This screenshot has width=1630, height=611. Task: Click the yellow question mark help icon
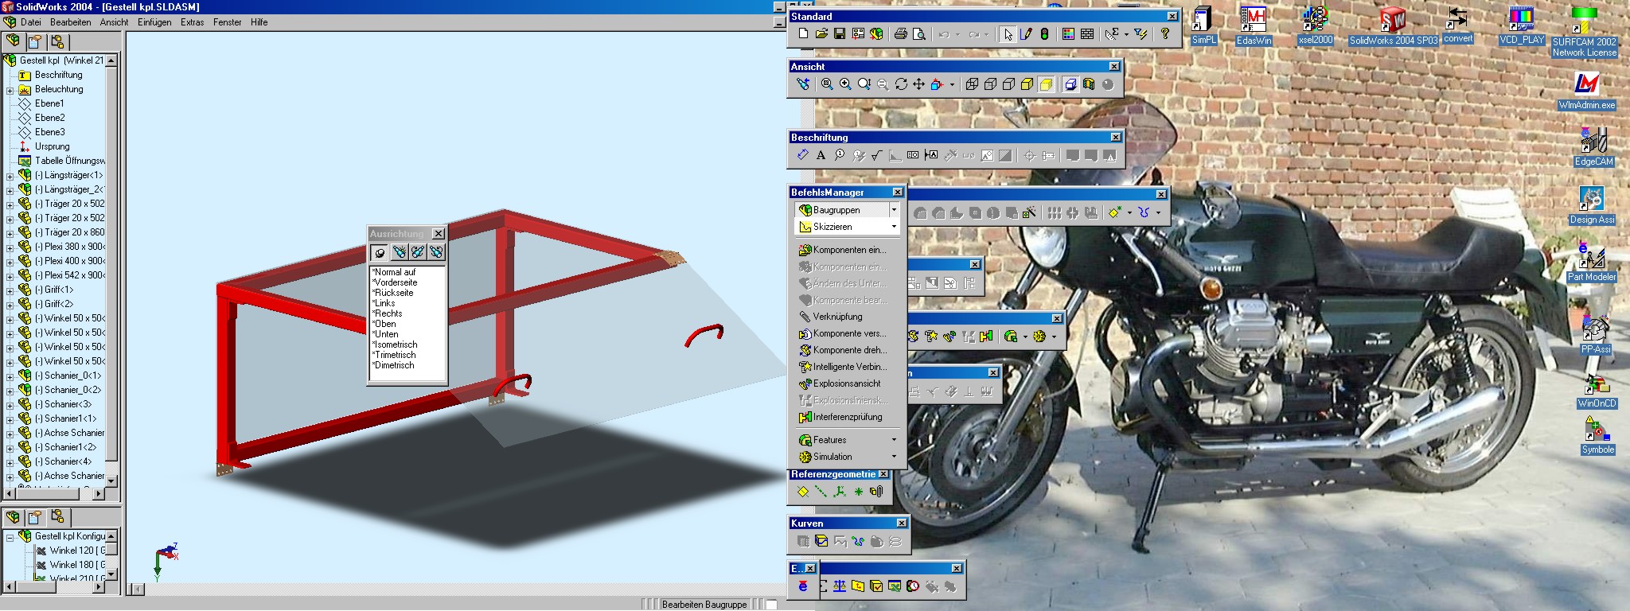click(x=1165, y=33)
